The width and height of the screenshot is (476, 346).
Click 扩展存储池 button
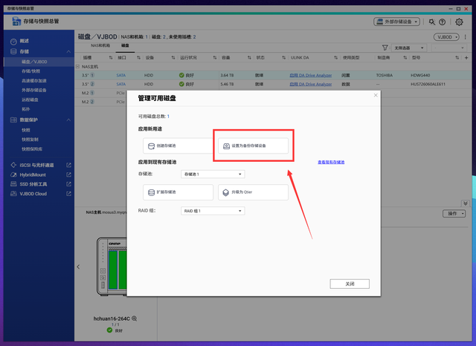pos(173,192)
